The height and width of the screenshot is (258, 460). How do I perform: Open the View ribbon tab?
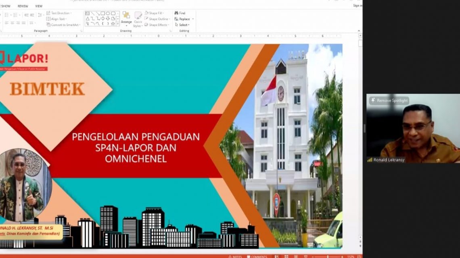point(39,6)
